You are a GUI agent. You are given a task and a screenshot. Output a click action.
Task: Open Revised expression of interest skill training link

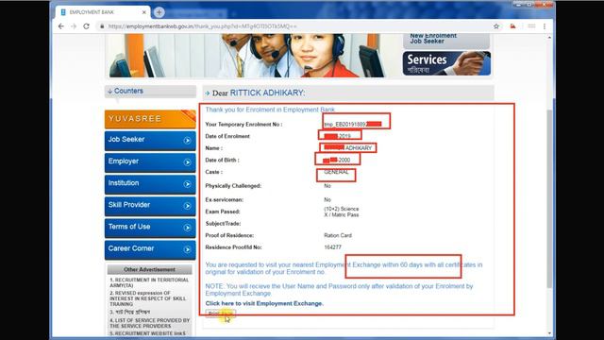pyautogui.click(x=148, y=298)
